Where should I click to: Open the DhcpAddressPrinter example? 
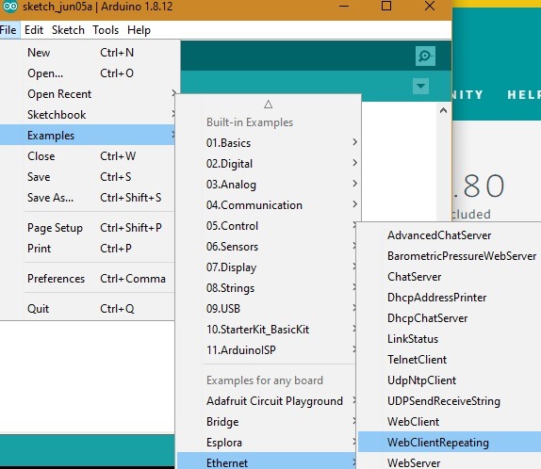450,298
